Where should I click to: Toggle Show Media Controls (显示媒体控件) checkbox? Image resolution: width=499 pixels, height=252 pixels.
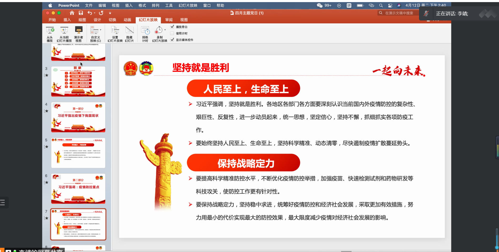(x=172, y=40)
